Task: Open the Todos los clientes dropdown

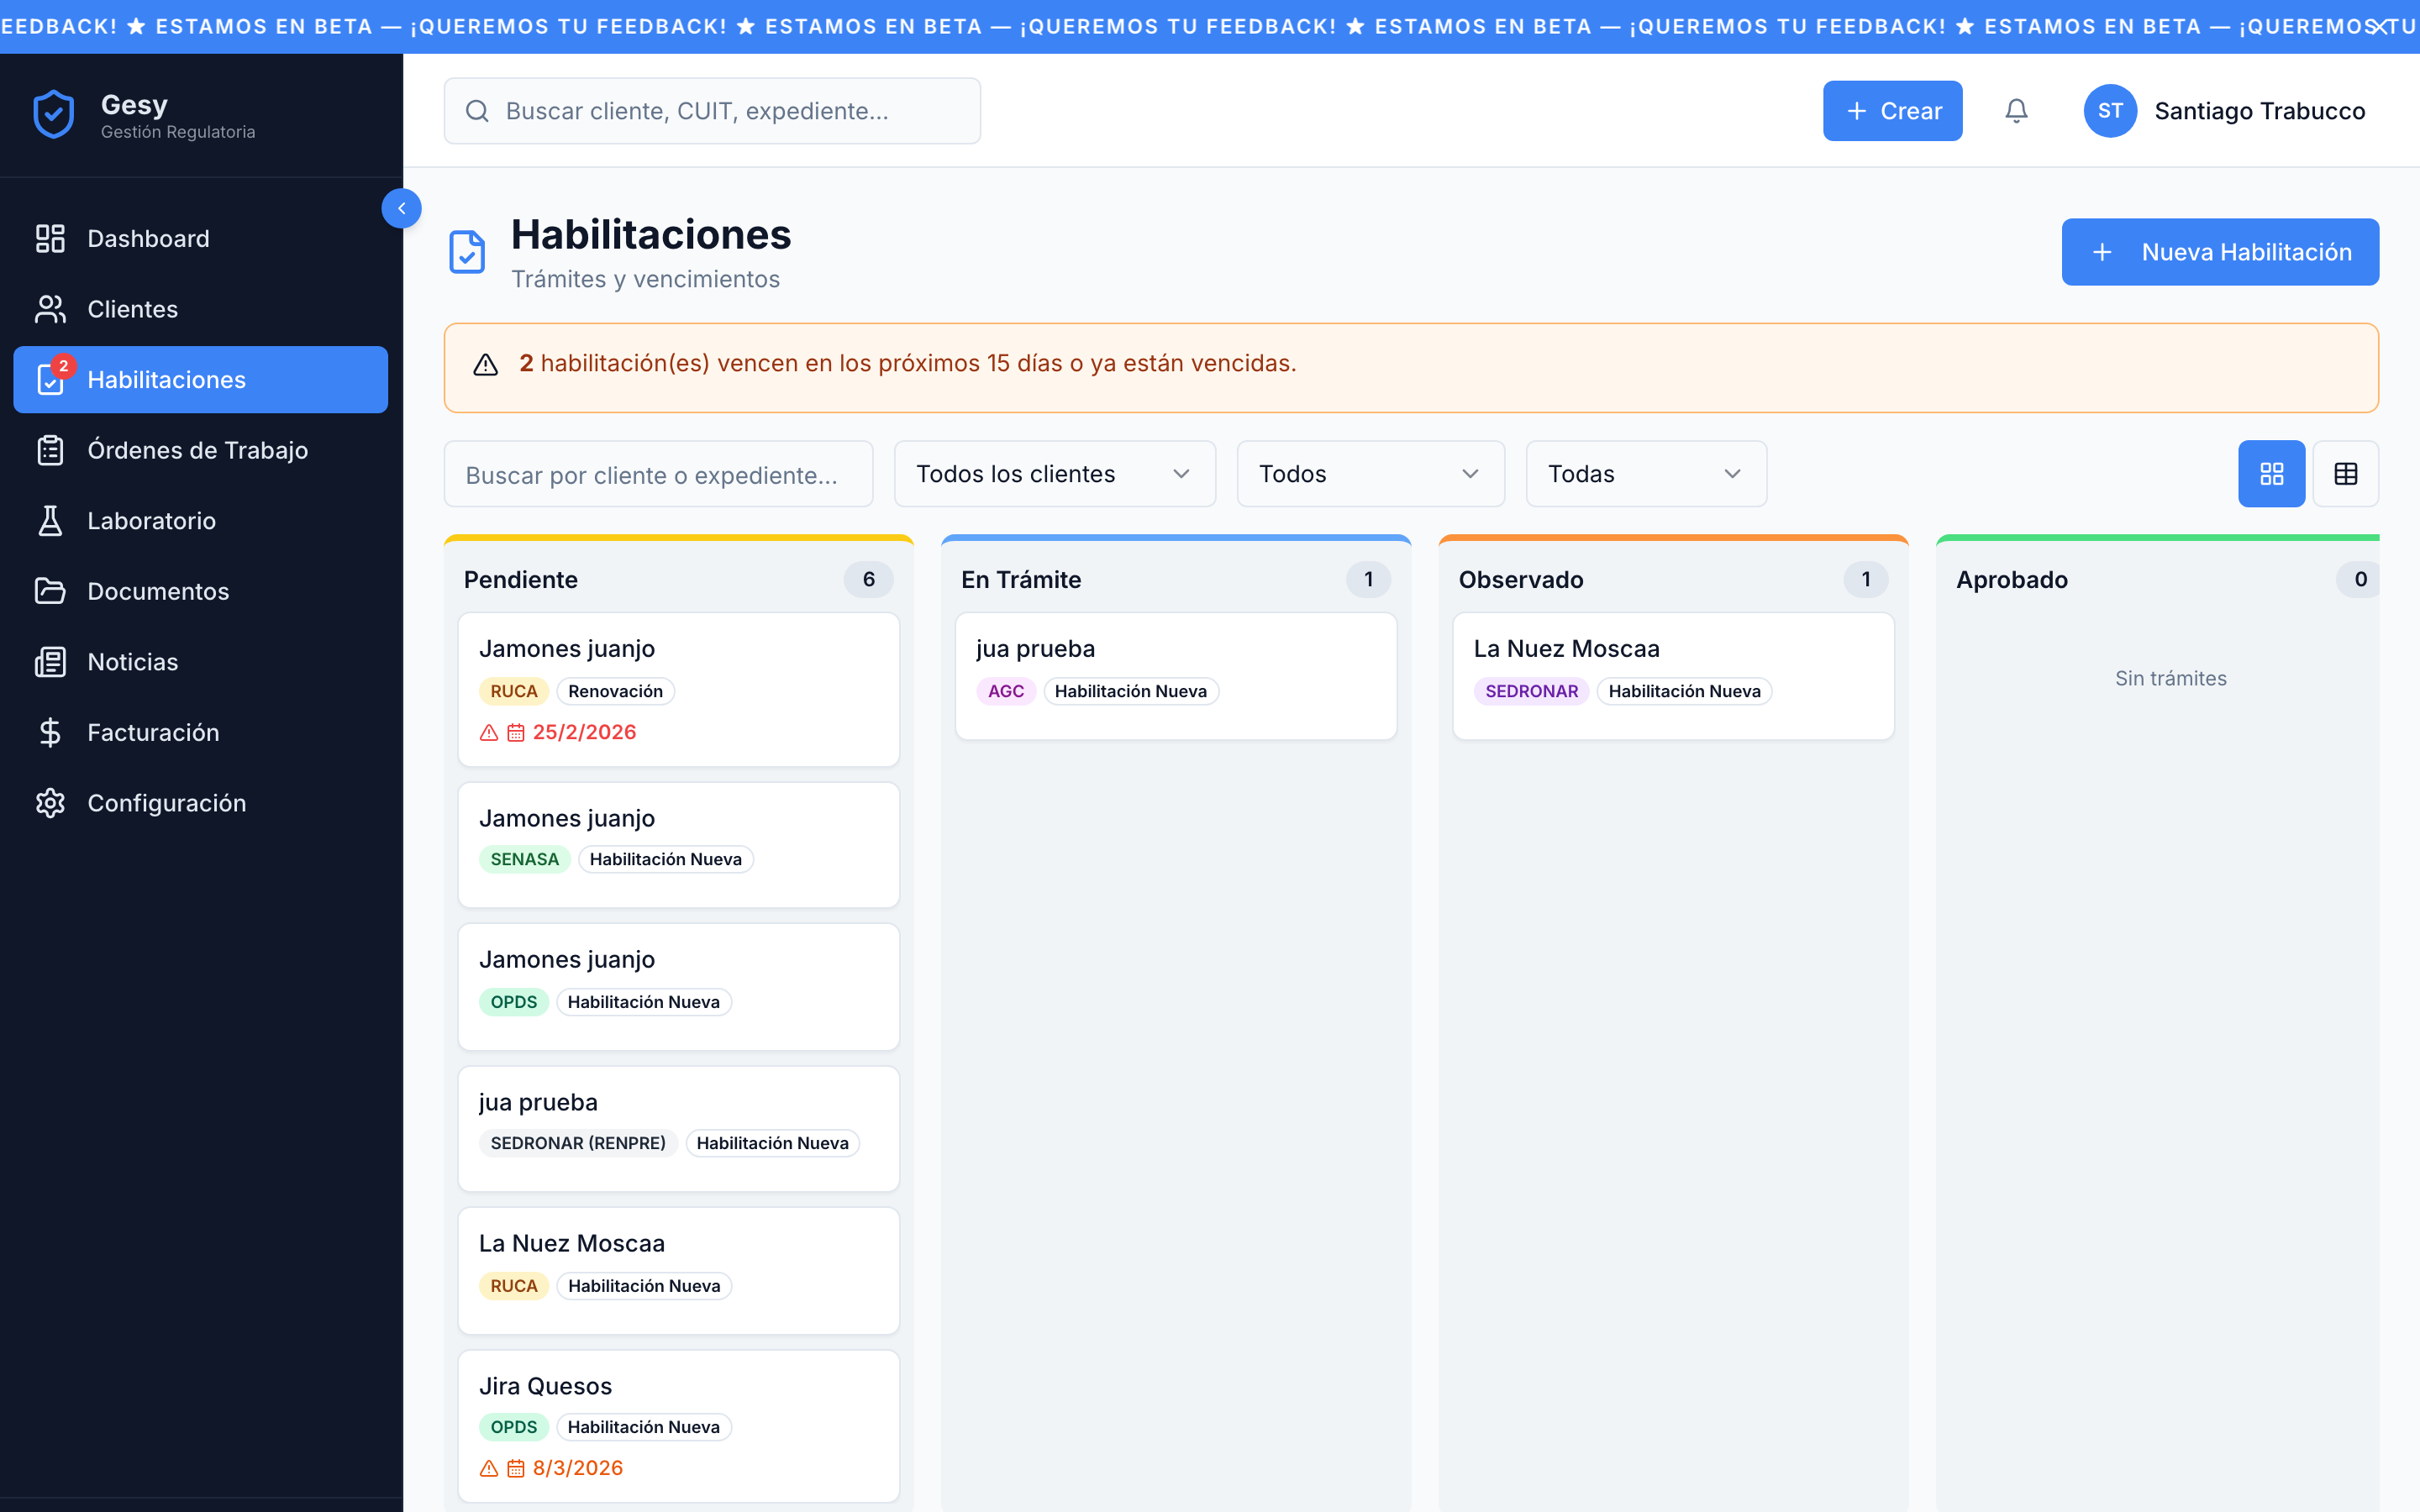Action: [1052, 473]
